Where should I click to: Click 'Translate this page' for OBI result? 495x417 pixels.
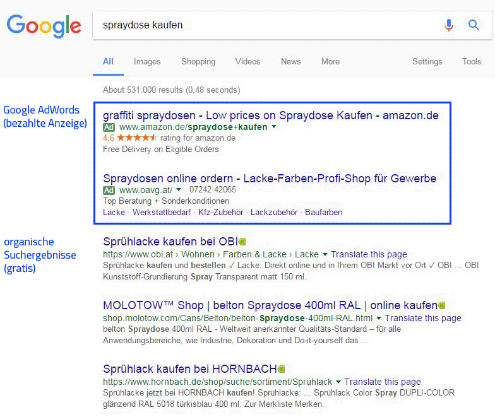coord(369,254)
